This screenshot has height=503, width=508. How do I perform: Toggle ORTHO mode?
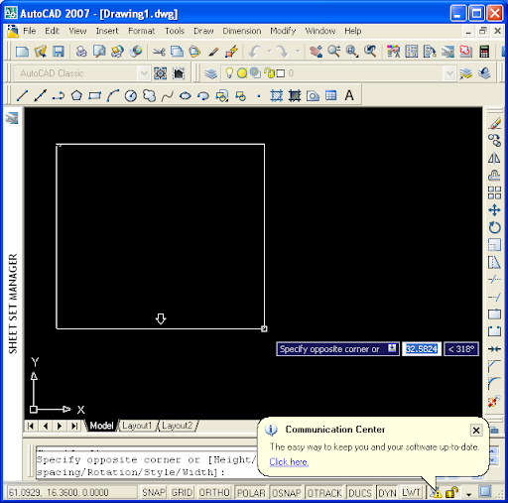(x=214, y=492)
